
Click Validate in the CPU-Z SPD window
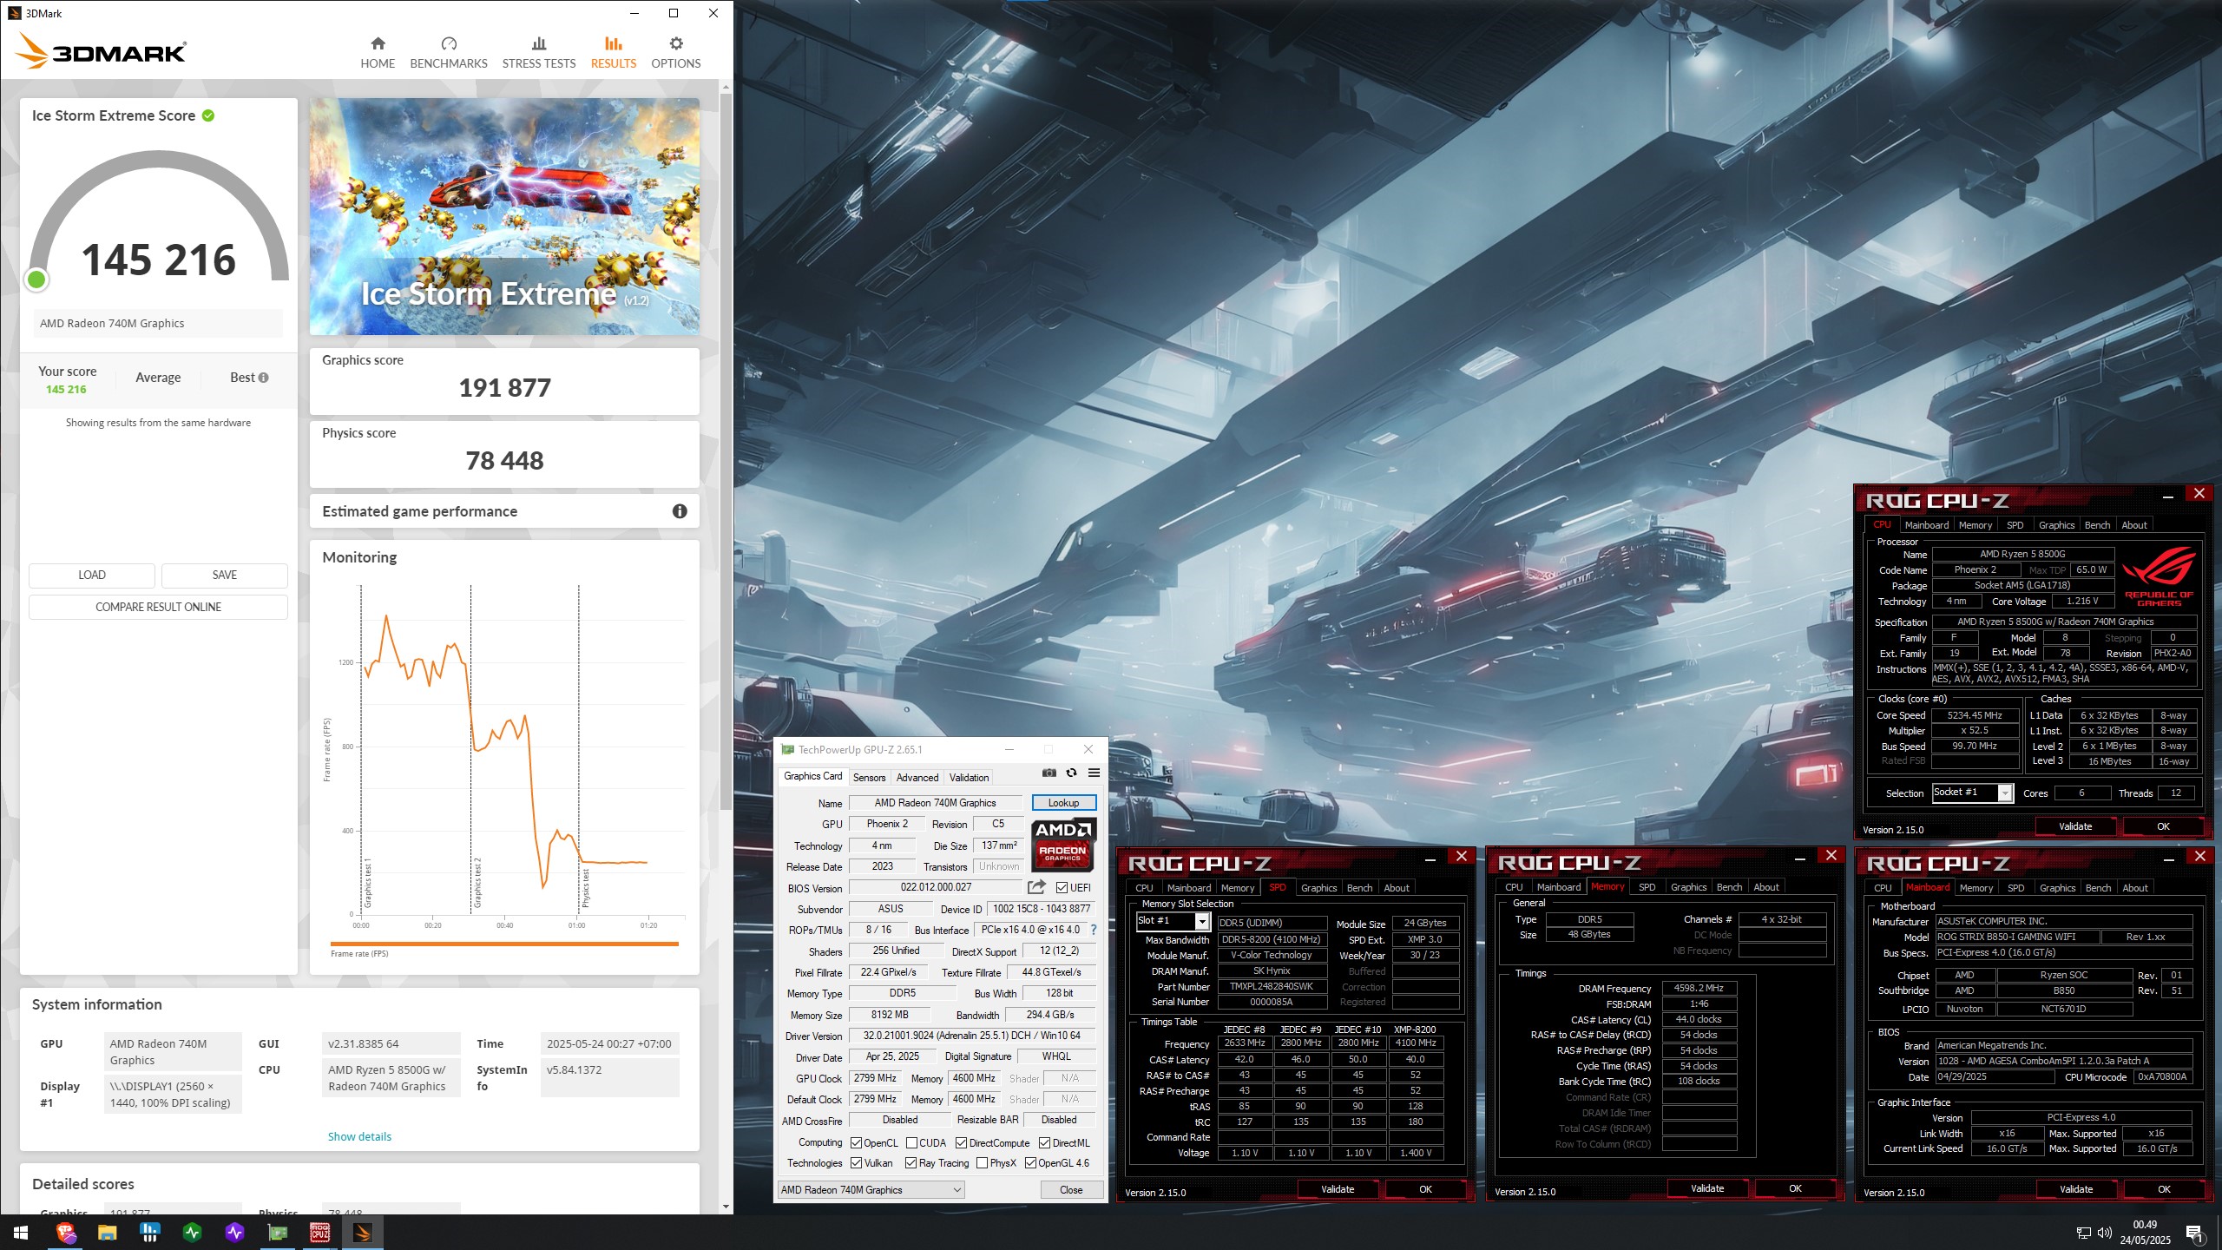[1338, 1189]
